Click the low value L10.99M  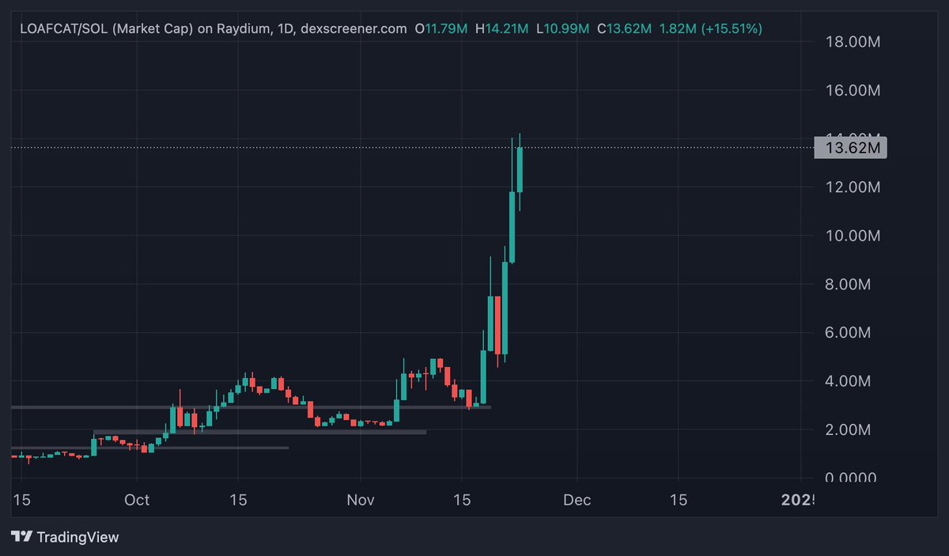tap(562, 29)
